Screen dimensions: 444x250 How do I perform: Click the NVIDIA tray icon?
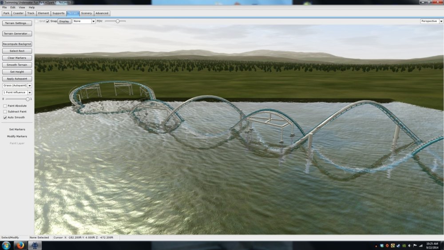(x=404, y=246)
